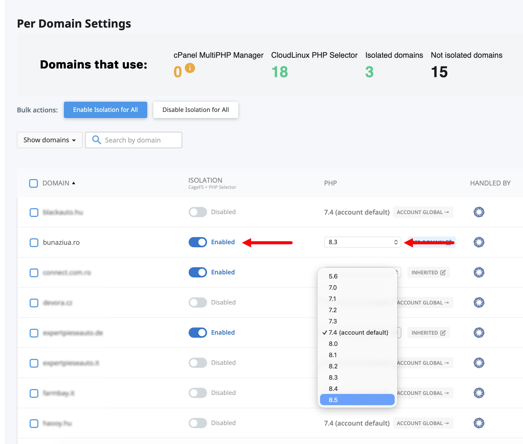
Task: Select PHP 8.3 in the dropdown list
Action: coord(357,378)
